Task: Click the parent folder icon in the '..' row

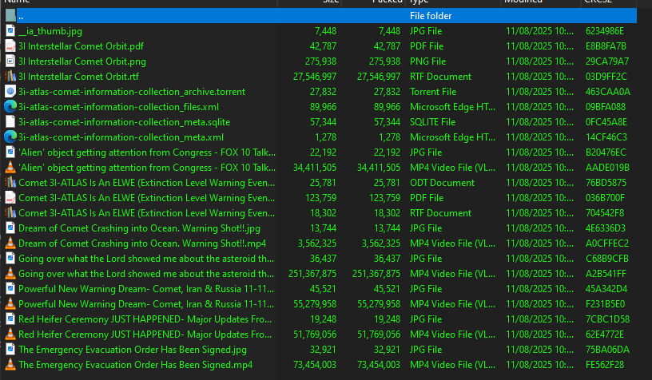Action: (10, 16)
